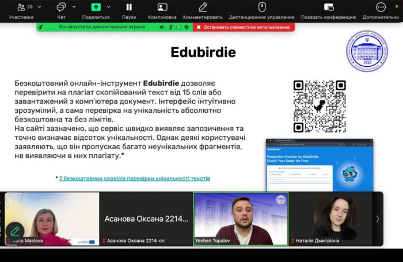Click the green shield security icon
Viewport: 403px width, 262px height.
coord(186,27)
